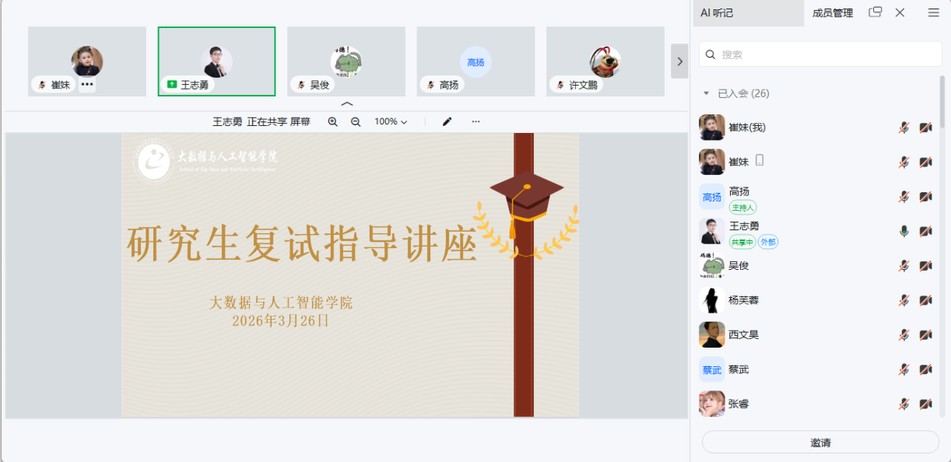Click the mobile device icon beside 崔妹
This screenshot has width=951, height=462.
tap(760, 161)
